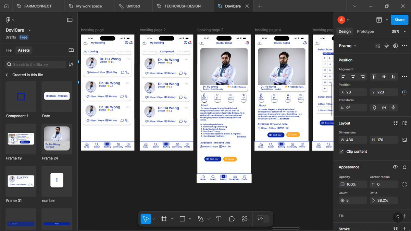Toggle independent corner radius
This screenshot has height=231, width=411.
tap(404, 184)
